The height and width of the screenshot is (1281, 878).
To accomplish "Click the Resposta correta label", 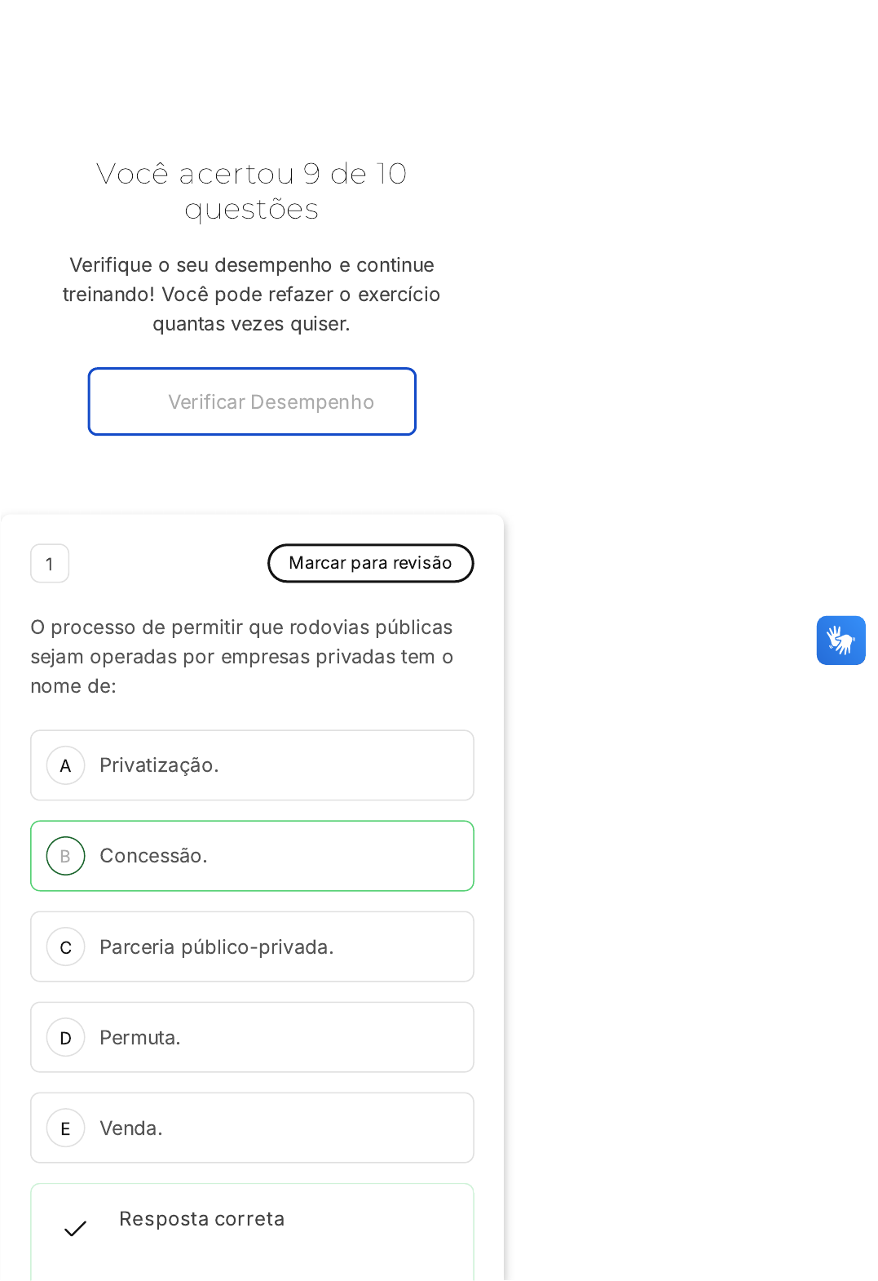I will pyautogui.click(x=202, y=1219).
